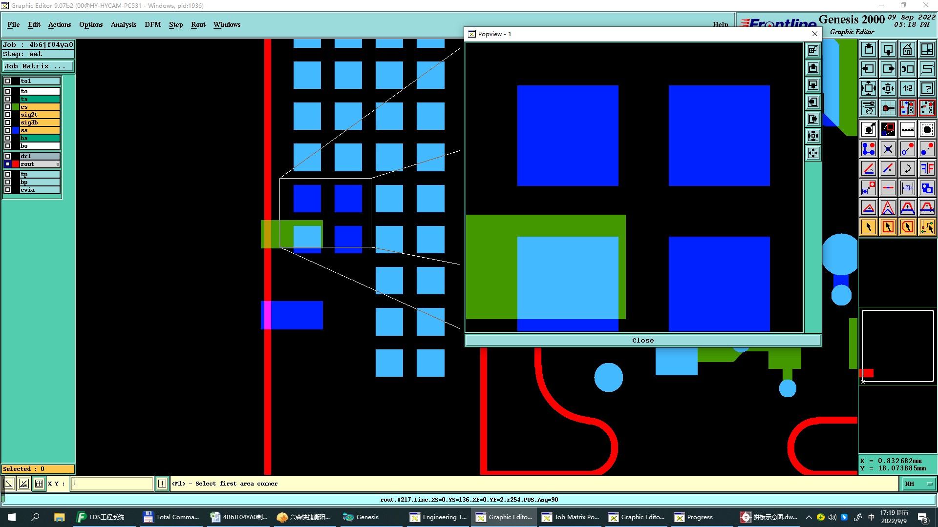The width and height of the screenshot is (938, 527).
Task: Click the X Y coordinate input field
Action: [x=112, y=484]
